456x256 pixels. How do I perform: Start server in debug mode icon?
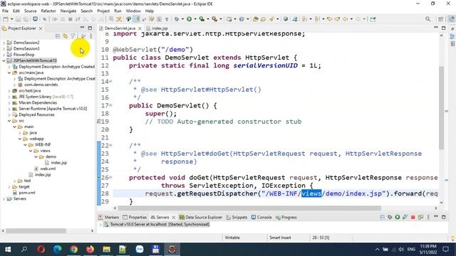390,217
